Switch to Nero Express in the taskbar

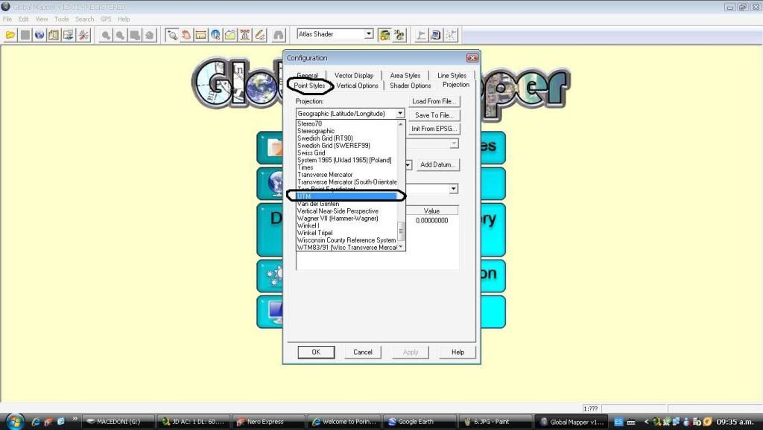(x=268, y=422)
